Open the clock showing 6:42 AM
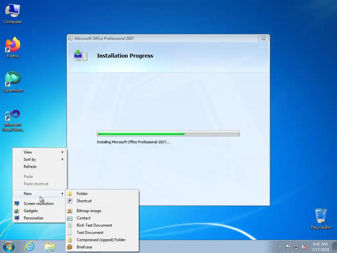 click(320, 247)
